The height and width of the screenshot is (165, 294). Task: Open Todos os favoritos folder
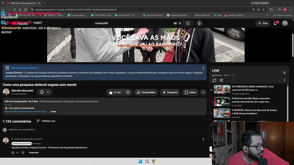click(283, 15)
